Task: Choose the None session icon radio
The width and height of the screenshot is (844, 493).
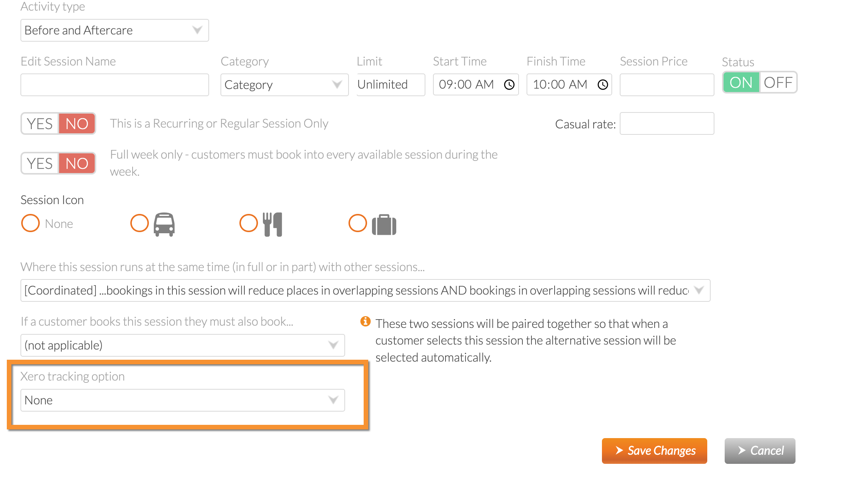Action: click(30, 223)
